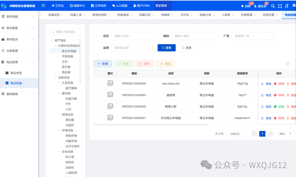
Task: Click the table horizontal scrollbar
Action: [151, 125]
